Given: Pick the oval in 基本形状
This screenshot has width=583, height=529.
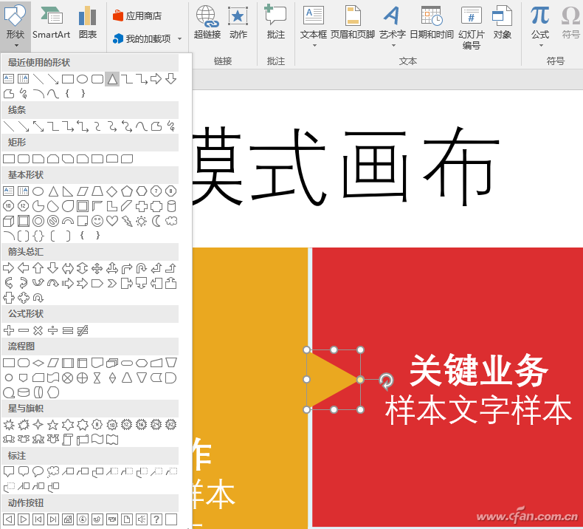Looking at the screenshot, I should (x=38, y=191).
